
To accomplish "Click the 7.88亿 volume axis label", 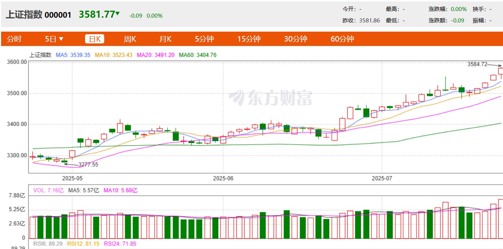I will click(x=17, y=196).
